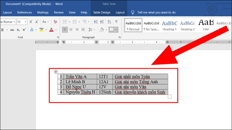Click the table move handle icon
Image resolution: width=232 pixels, height=130 pixels.
point(56,72)
